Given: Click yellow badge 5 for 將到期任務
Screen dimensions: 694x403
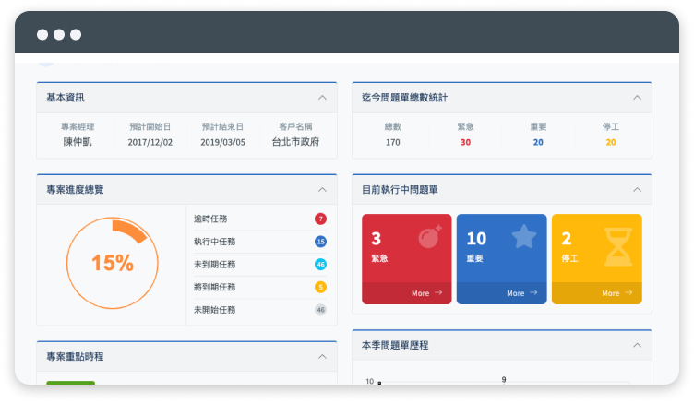Looking at the screenshot, I should point(320,287).
